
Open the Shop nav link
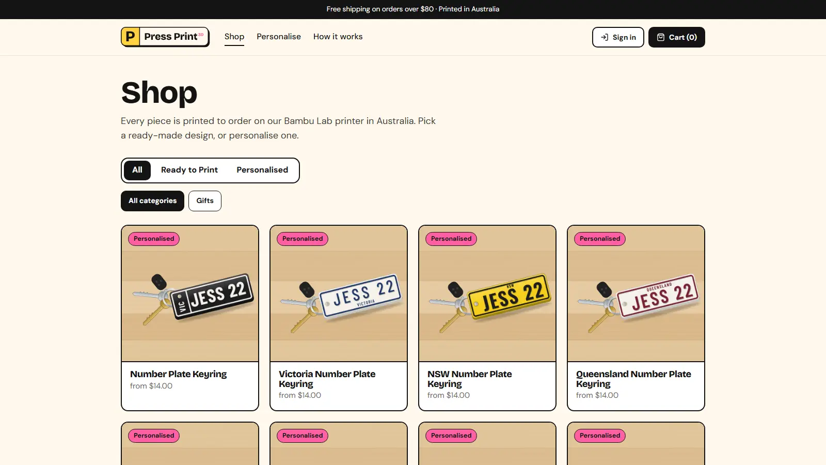tap(234, 37)
